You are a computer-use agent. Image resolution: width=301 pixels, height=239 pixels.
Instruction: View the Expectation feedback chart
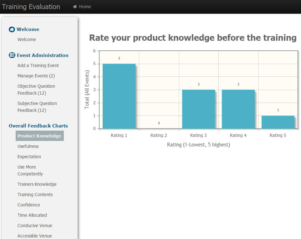tap(29, 157)
